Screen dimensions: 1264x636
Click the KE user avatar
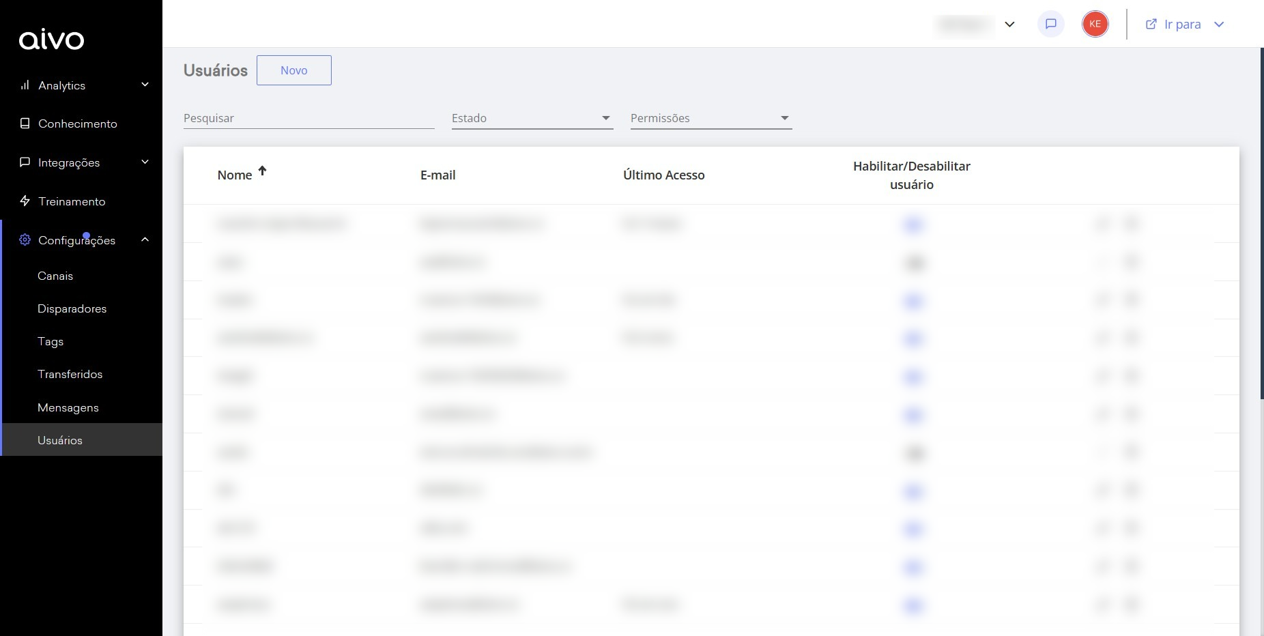coord(1095,24)
